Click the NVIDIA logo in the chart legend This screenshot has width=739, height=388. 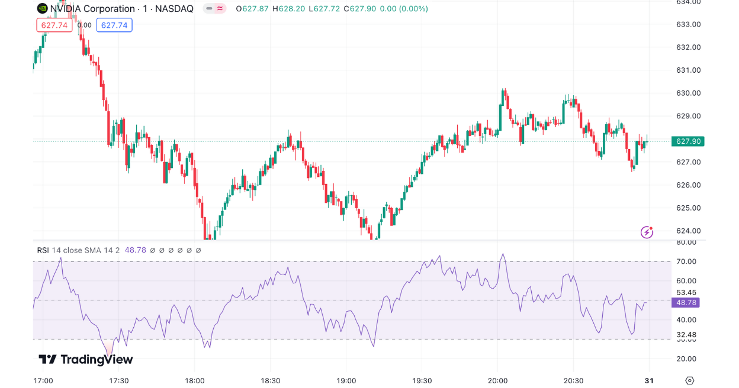coord(41,9)
